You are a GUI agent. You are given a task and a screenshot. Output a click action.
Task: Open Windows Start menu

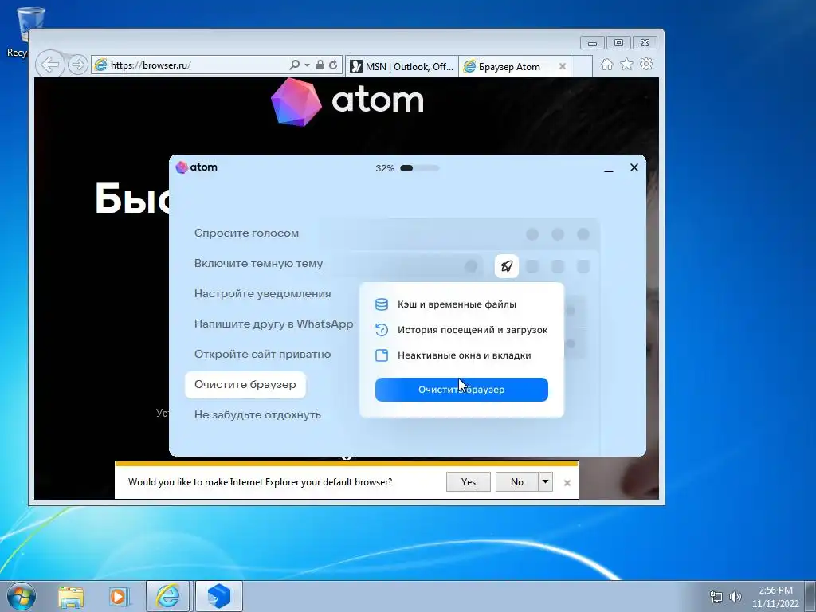pos(22,596)
